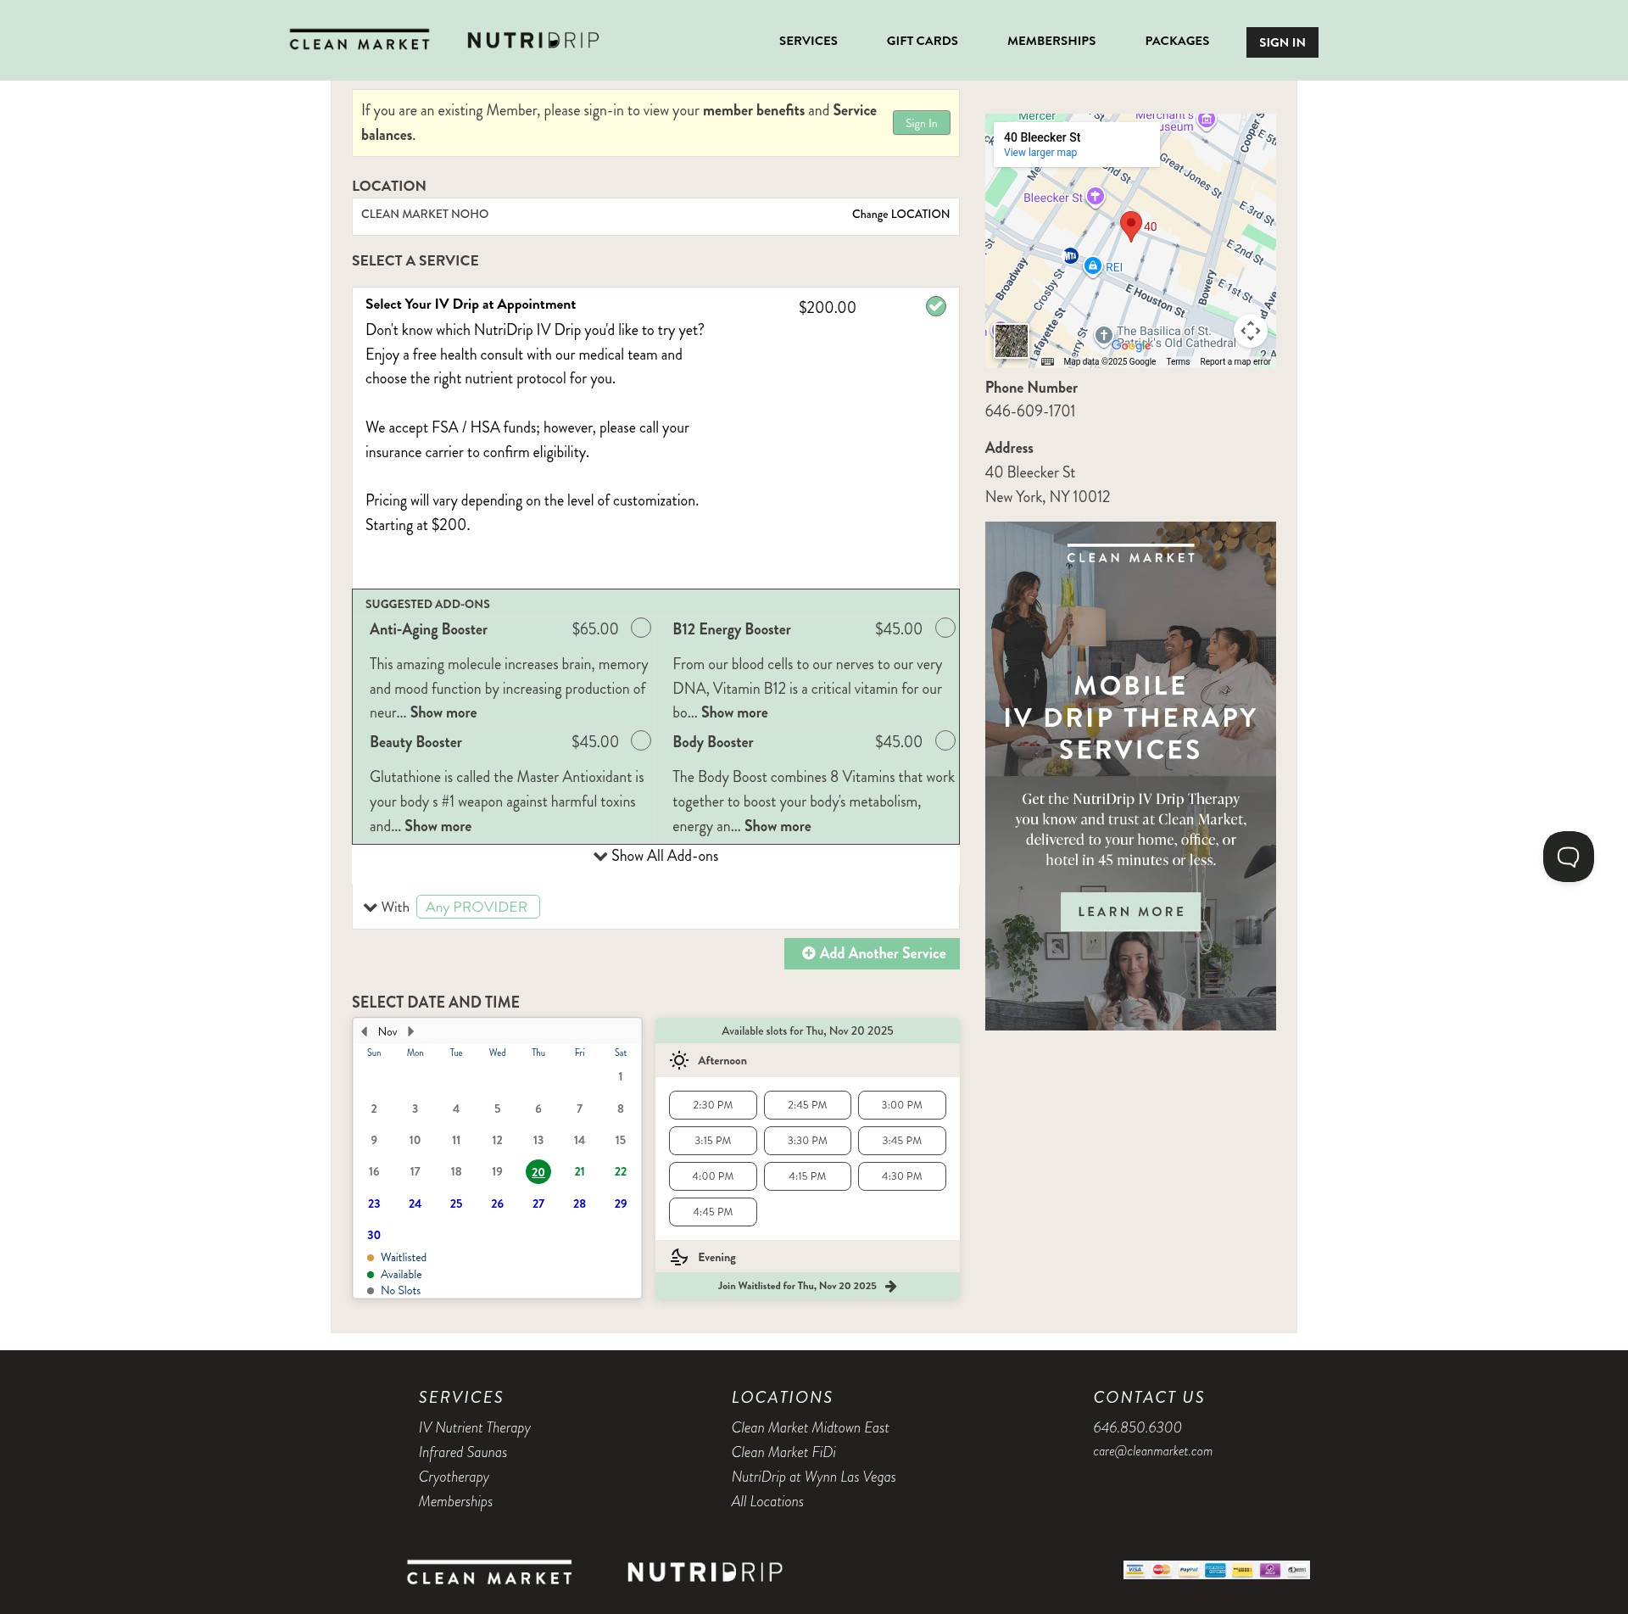Screen dimensions: 1628x1614
Task: Click the Clean Market header logo
Action: coord(360,41)
